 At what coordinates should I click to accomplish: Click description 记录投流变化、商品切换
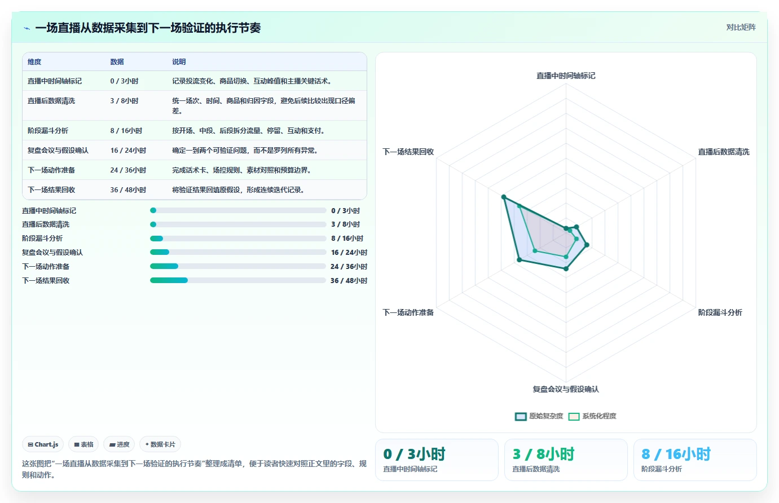coord(252,81)
